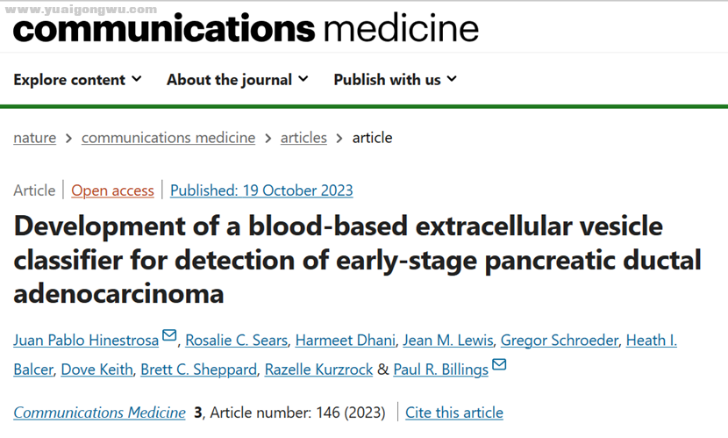Open the About the journal dropdown
The image size is (728, 438).
click(x=237, y=79)
